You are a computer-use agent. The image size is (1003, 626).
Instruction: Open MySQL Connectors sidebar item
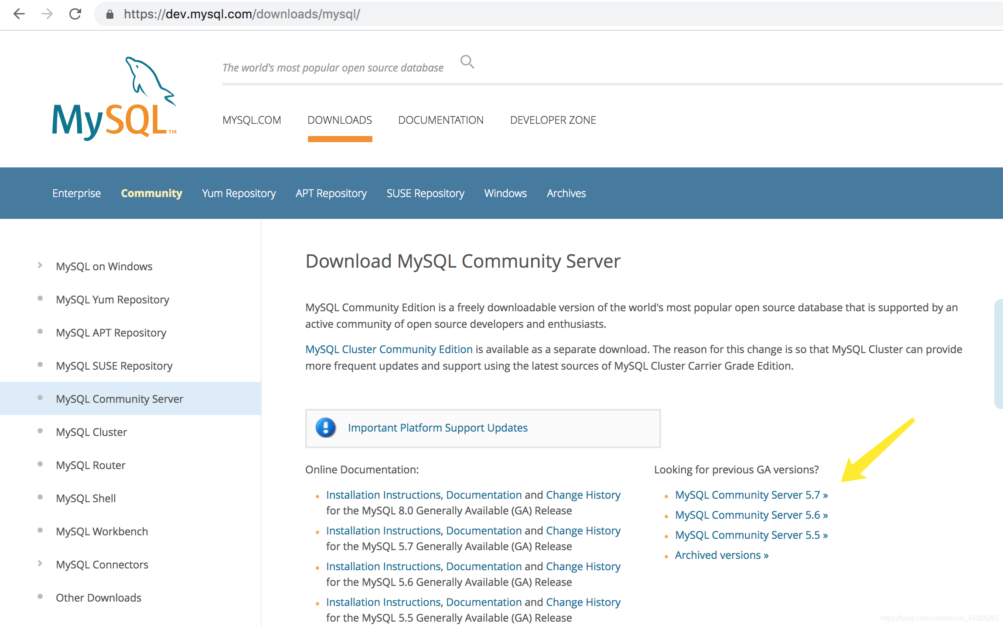coord(102,565)
